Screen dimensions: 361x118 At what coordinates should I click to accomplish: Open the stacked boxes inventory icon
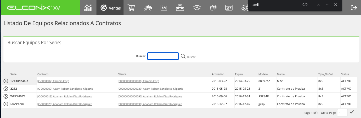(x=180, y=8)
